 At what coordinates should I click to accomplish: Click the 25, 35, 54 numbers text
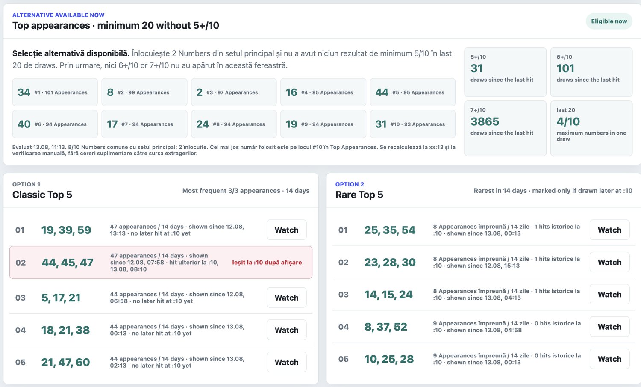click(390, 230)
